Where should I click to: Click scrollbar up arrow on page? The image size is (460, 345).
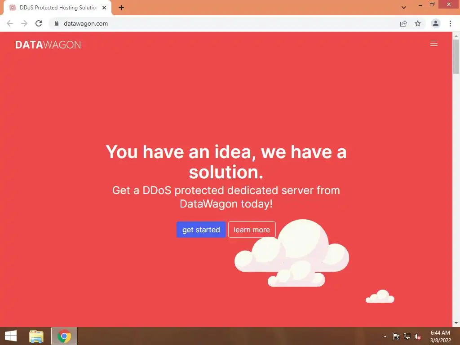click(456, 35)
